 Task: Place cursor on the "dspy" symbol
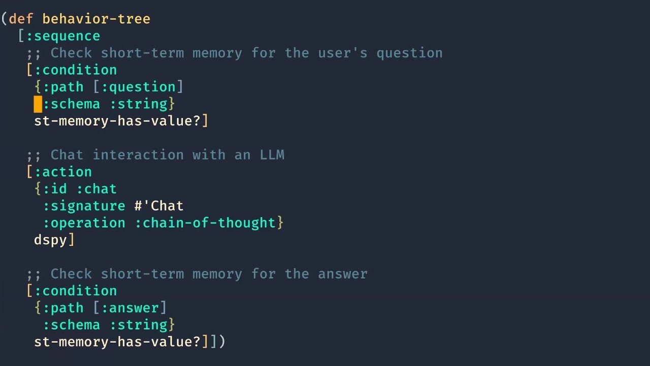pyautogui.click(x=50, y=240)
